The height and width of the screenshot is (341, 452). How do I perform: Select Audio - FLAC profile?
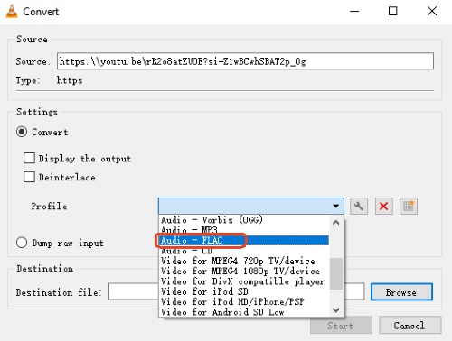[x=244, y=240]
